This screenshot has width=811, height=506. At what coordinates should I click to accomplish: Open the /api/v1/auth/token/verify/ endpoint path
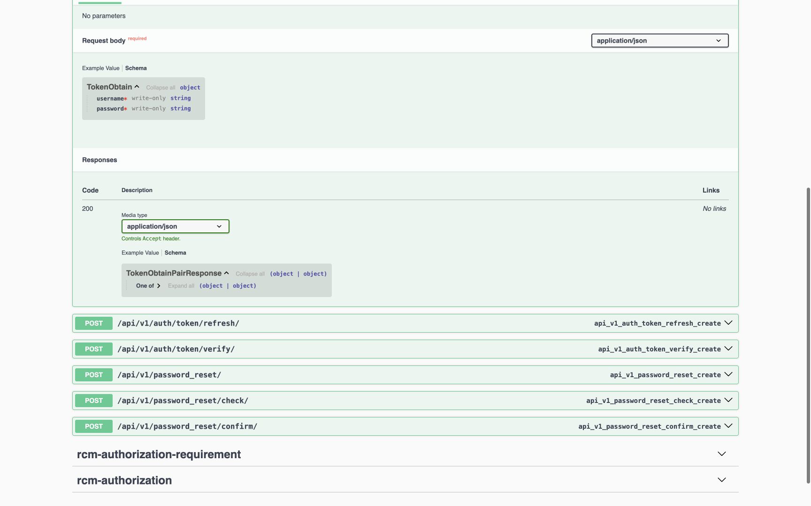click(176, 349)
